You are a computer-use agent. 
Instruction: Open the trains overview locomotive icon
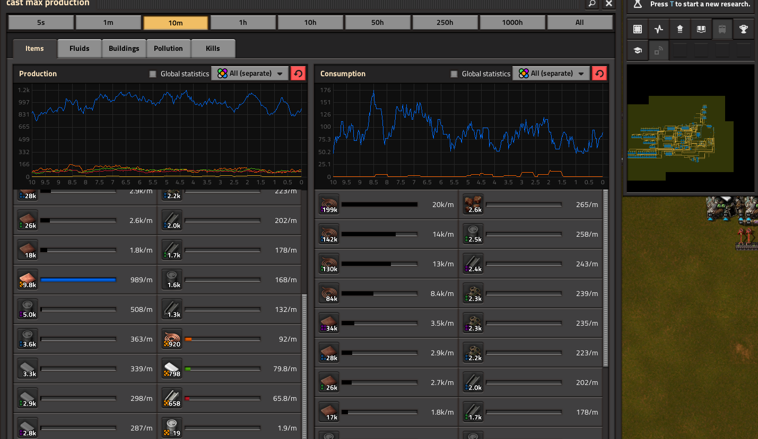722,29
